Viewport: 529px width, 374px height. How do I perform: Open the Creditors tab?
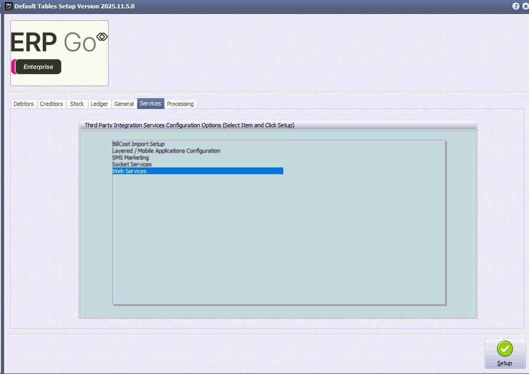tap(51, 104)
